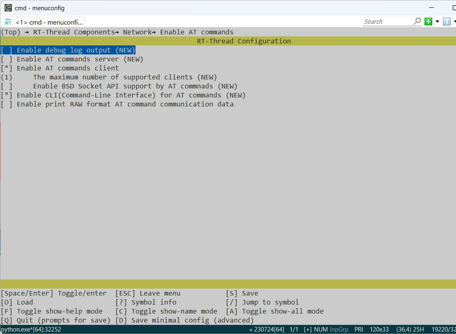The height and width of the screenshot is (334, 456).
Task: Click '(Top)' in the breadcrumb path
Action: 11,32
